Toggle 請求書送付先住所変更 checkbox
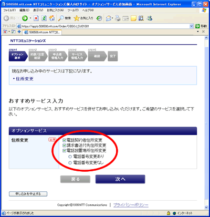The height and width of the screenshot is (217, 210). click(x=64, y=146)
